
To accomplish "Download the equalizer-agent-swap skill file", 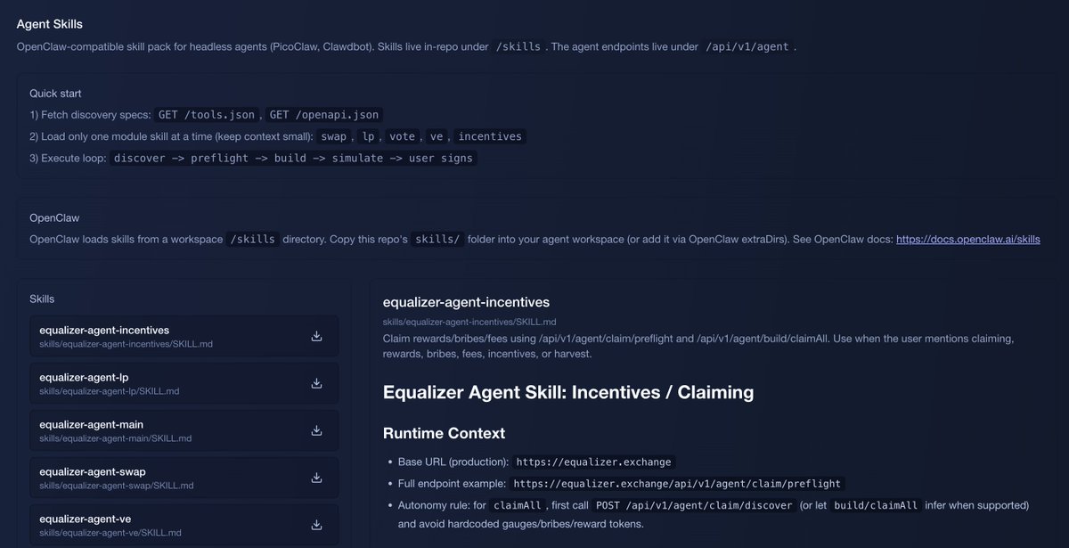I will coord(316,478).
